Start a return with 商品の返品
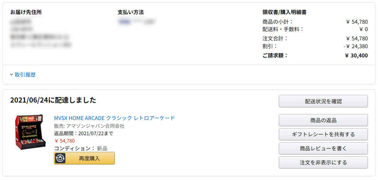 tap(323, 120)
